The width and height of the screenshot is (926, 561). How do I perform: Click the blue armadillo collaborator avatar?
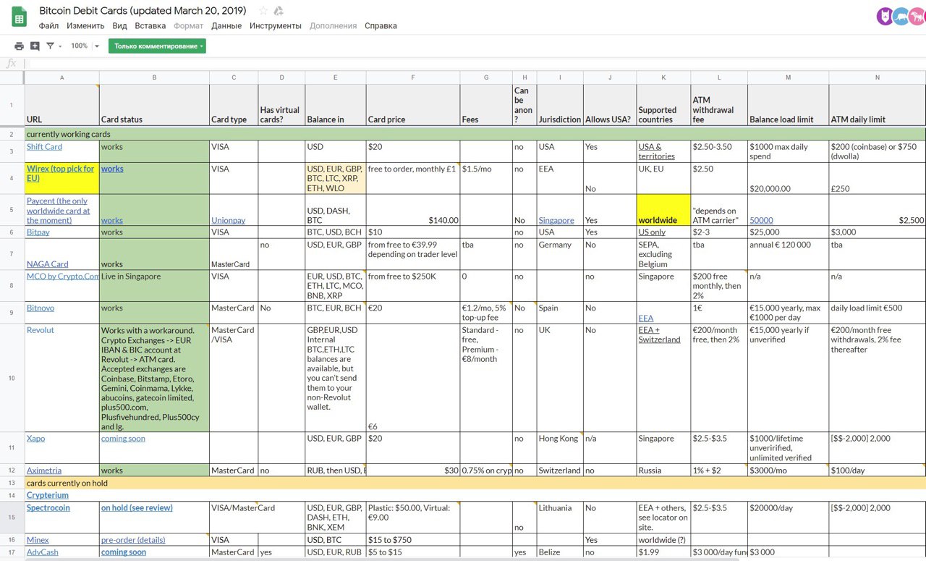tap(901, 16)
